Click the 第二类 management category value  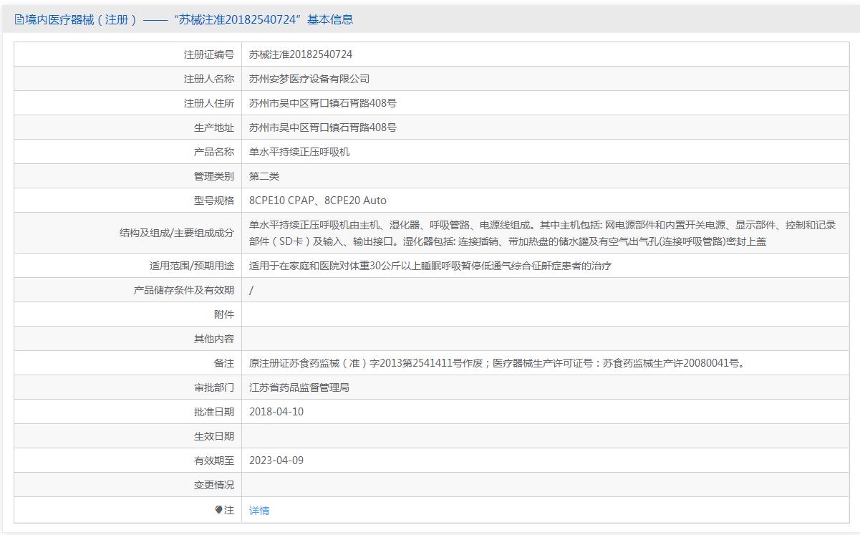pyautogui.click(x=264, y=176)
